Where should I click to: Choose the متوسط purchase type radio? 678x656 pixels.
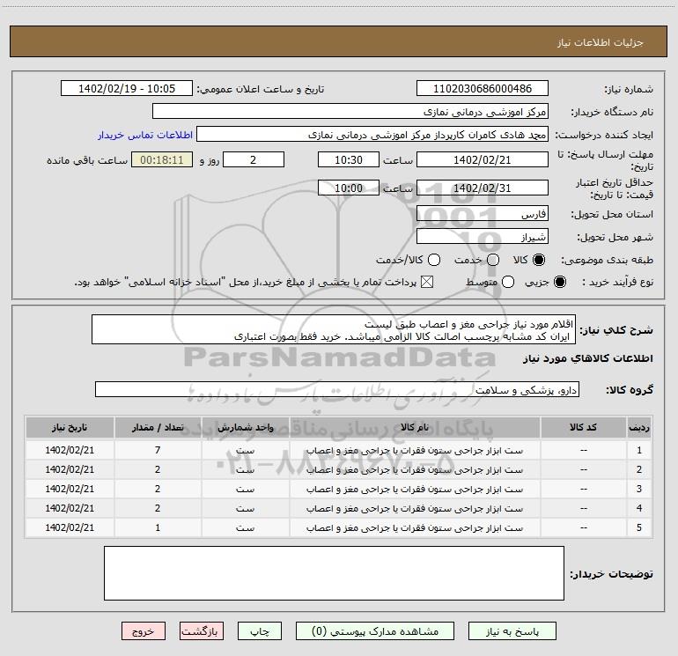508,282
